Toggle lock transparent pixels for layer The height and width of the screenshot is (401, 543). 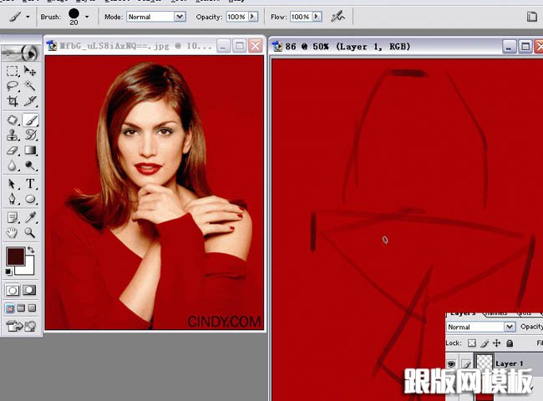(x=471, y=343)
